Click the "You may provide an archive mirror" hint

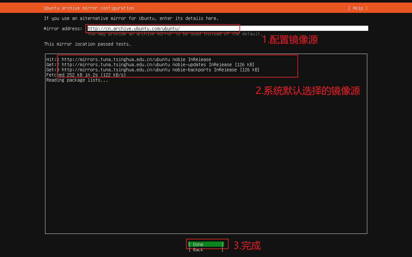click(x=175, y=34)
